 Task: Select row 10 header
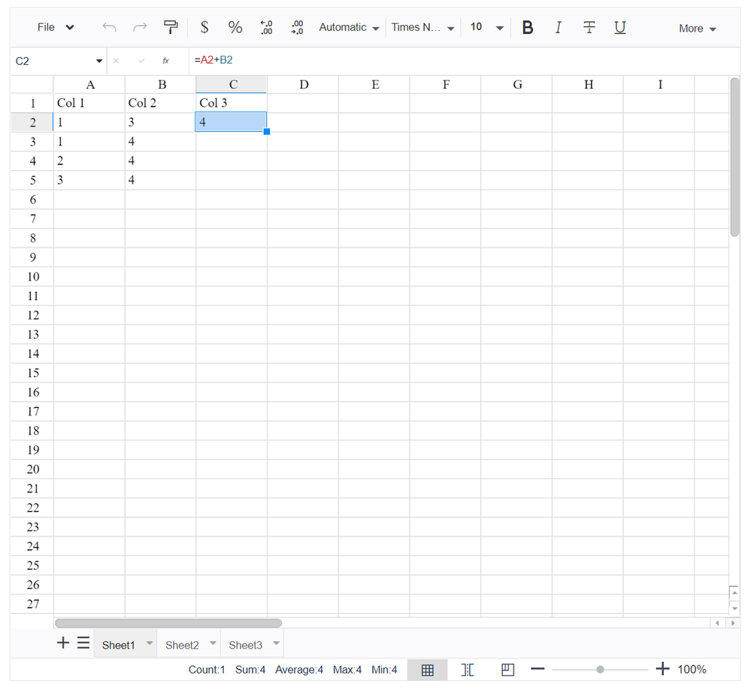pyautogui.click(x=32, y=277)
